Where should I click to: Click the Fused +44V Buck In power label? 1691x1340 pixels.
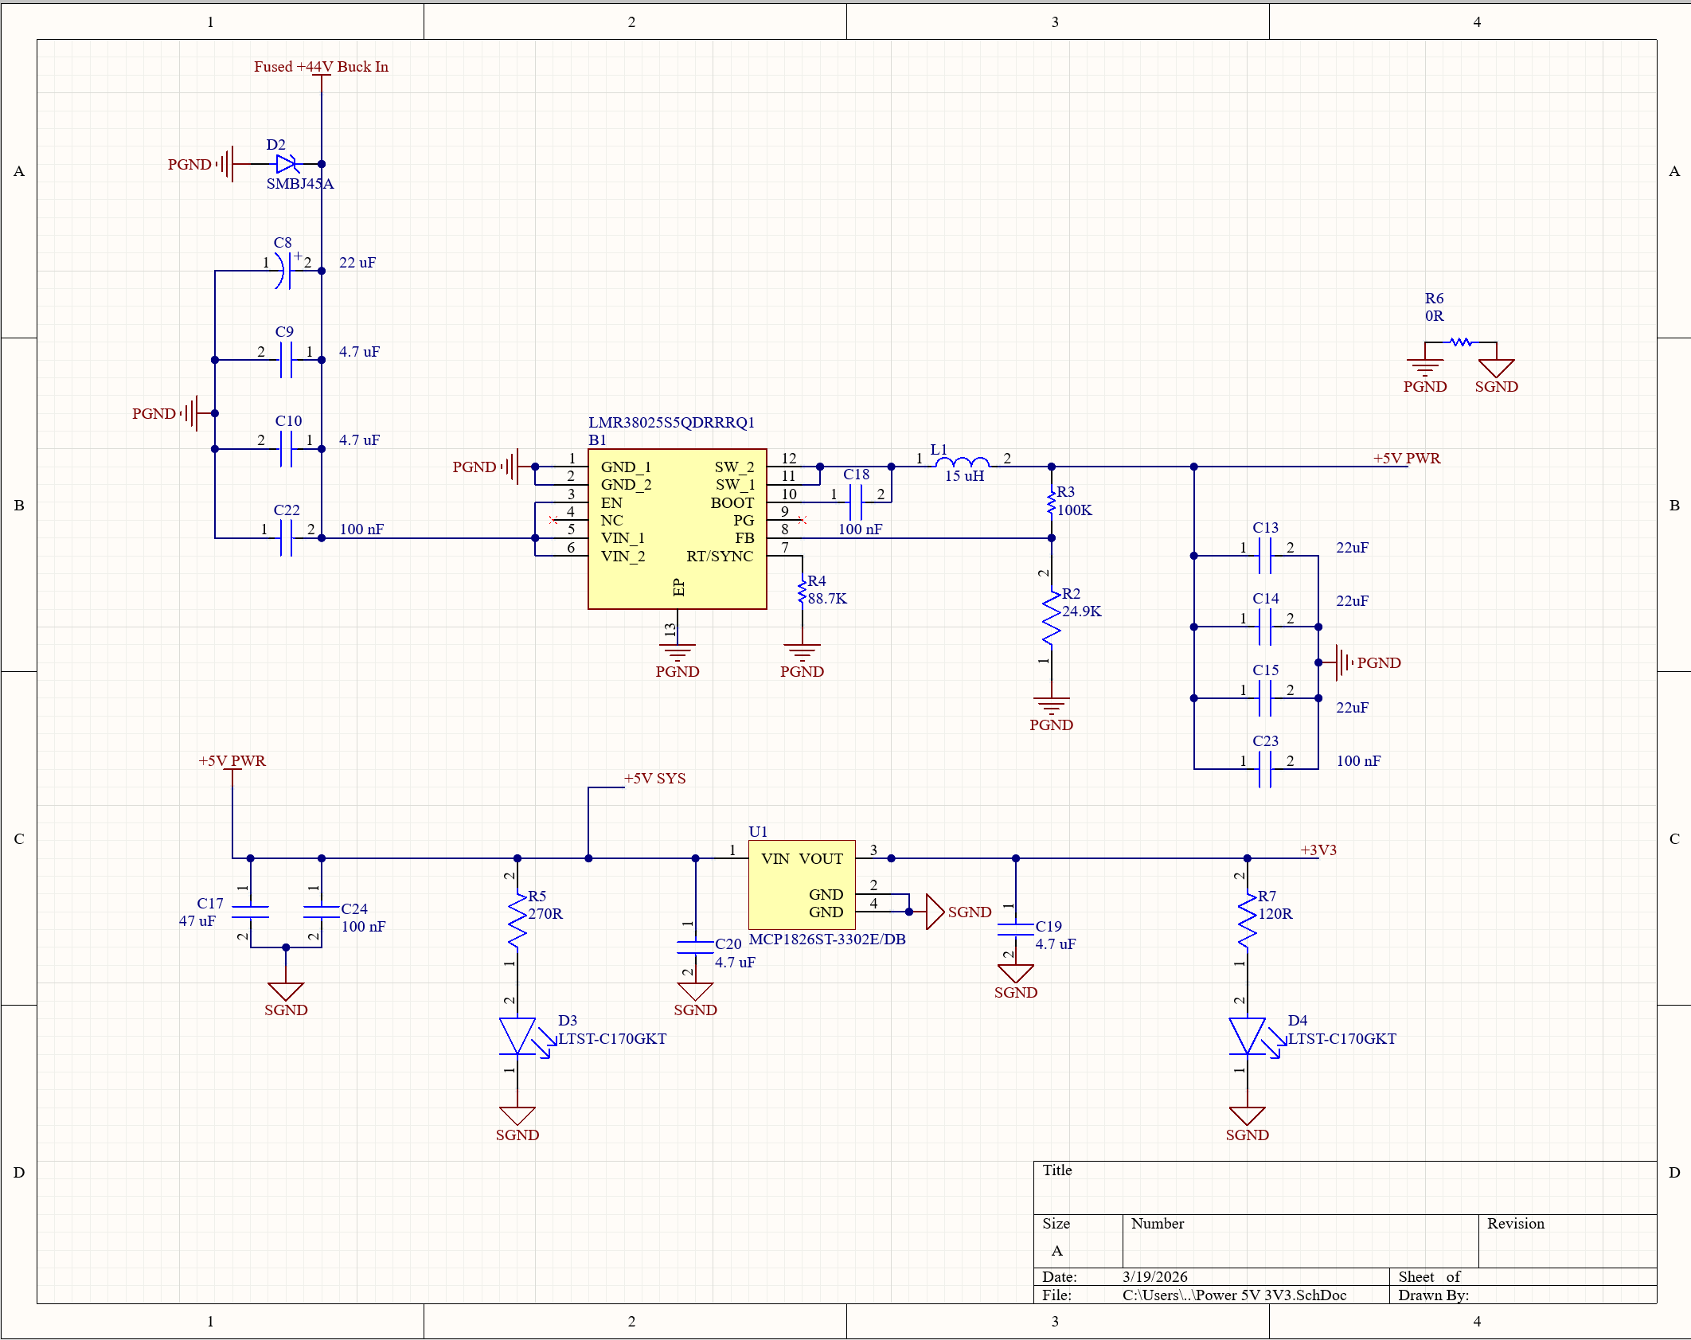321,67
